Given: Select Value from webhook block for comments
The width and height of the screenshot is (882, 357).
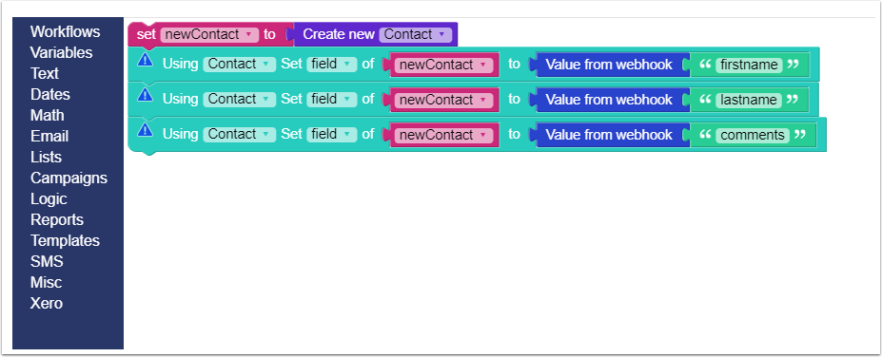Looking at the screenshot, I should 609,135.
